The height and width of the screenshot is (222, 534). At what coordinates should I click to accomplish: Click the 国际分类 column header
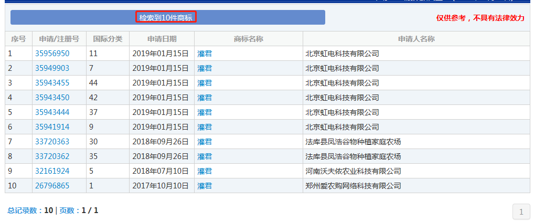pyautogui.click(x=108, y=39)
